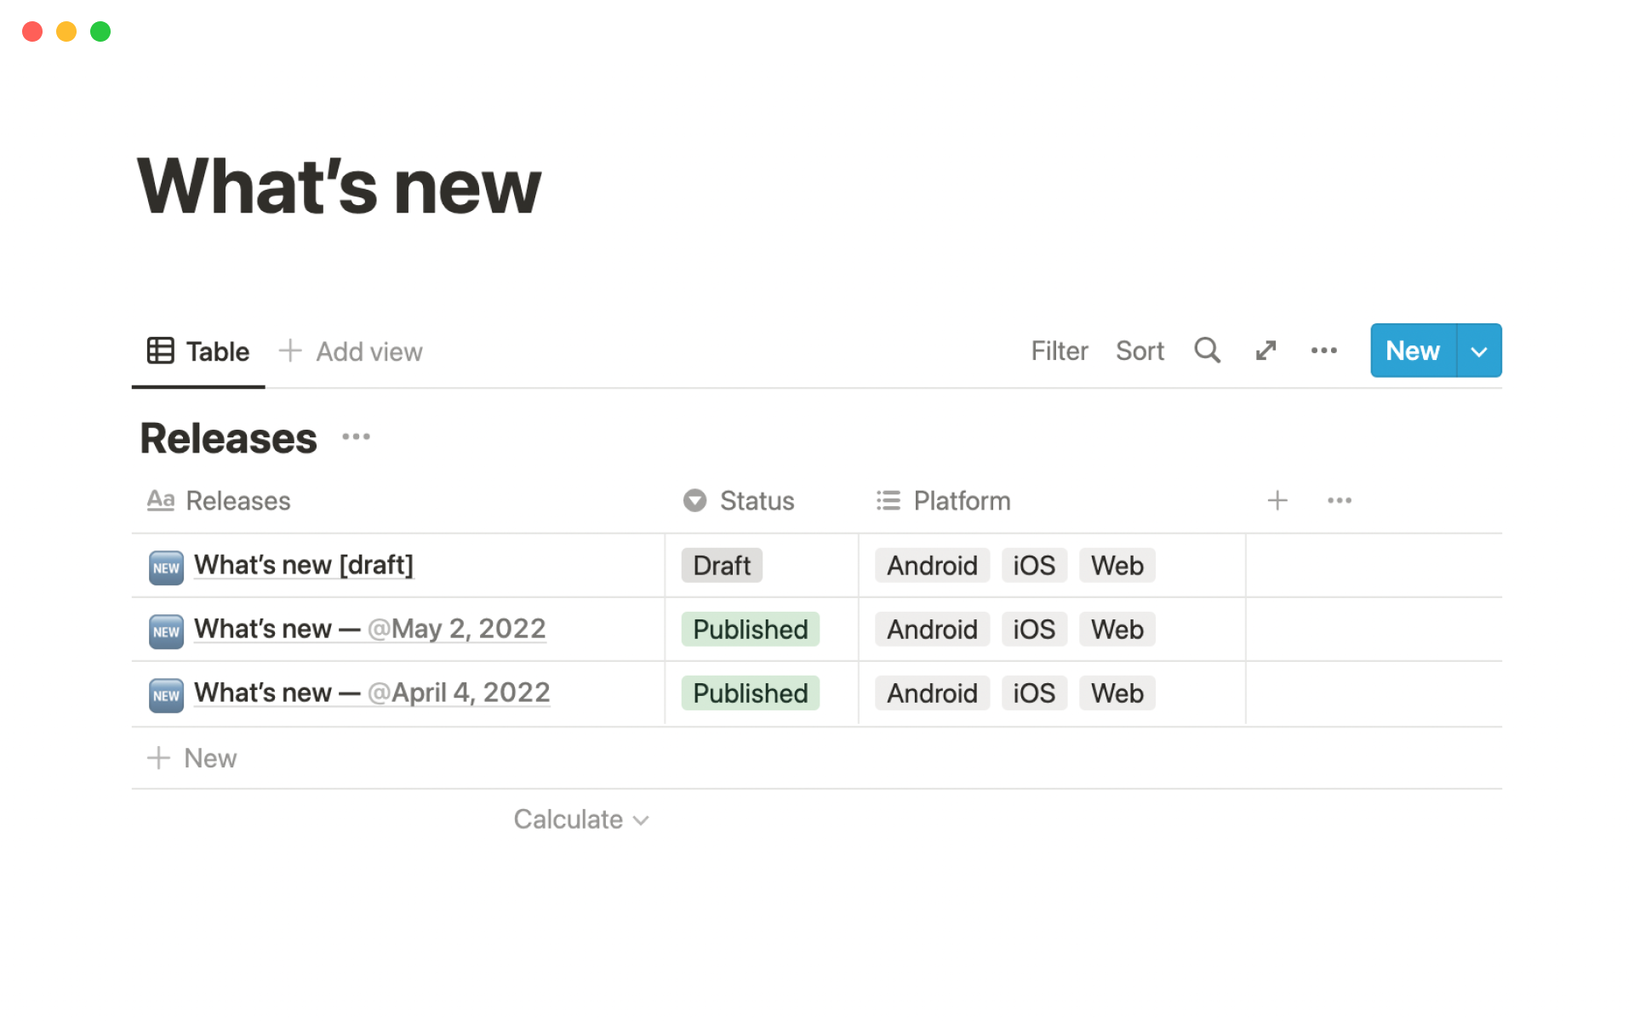This screenshot has width=1634, height=1021.
Task: Click the NEW emoji icon of draft row
Action: (x=166, y=568)
